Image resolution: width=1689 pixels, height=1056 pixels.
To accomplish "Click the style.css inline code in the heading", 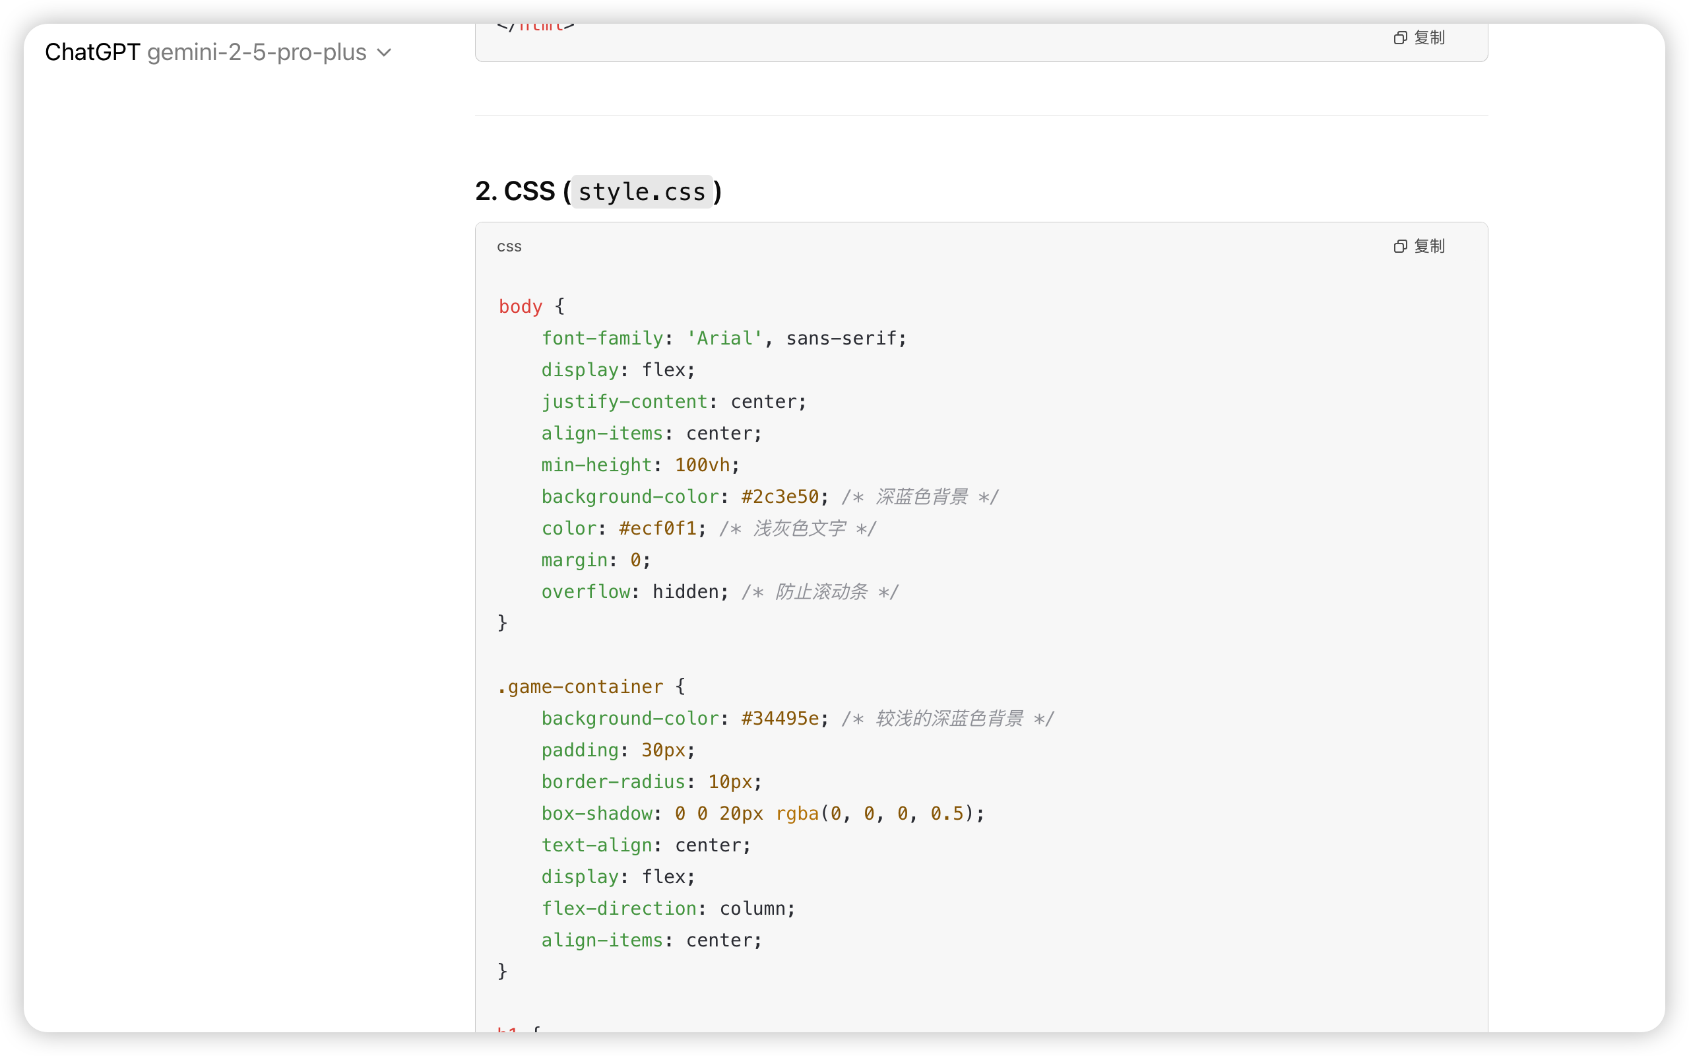I will tap(642, 191).
